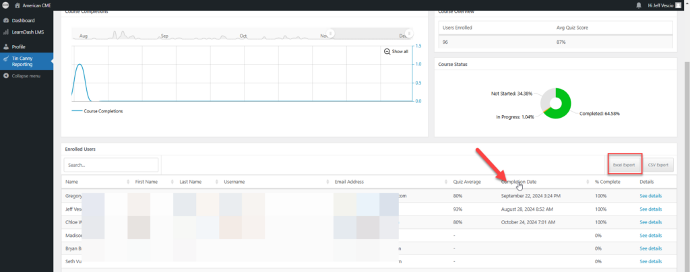Click the Not Started: 34.38% label
Viewport: 690px width, 272px height.
[x=511, y=94]
